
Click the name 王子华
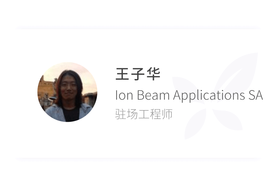[138, 74]
